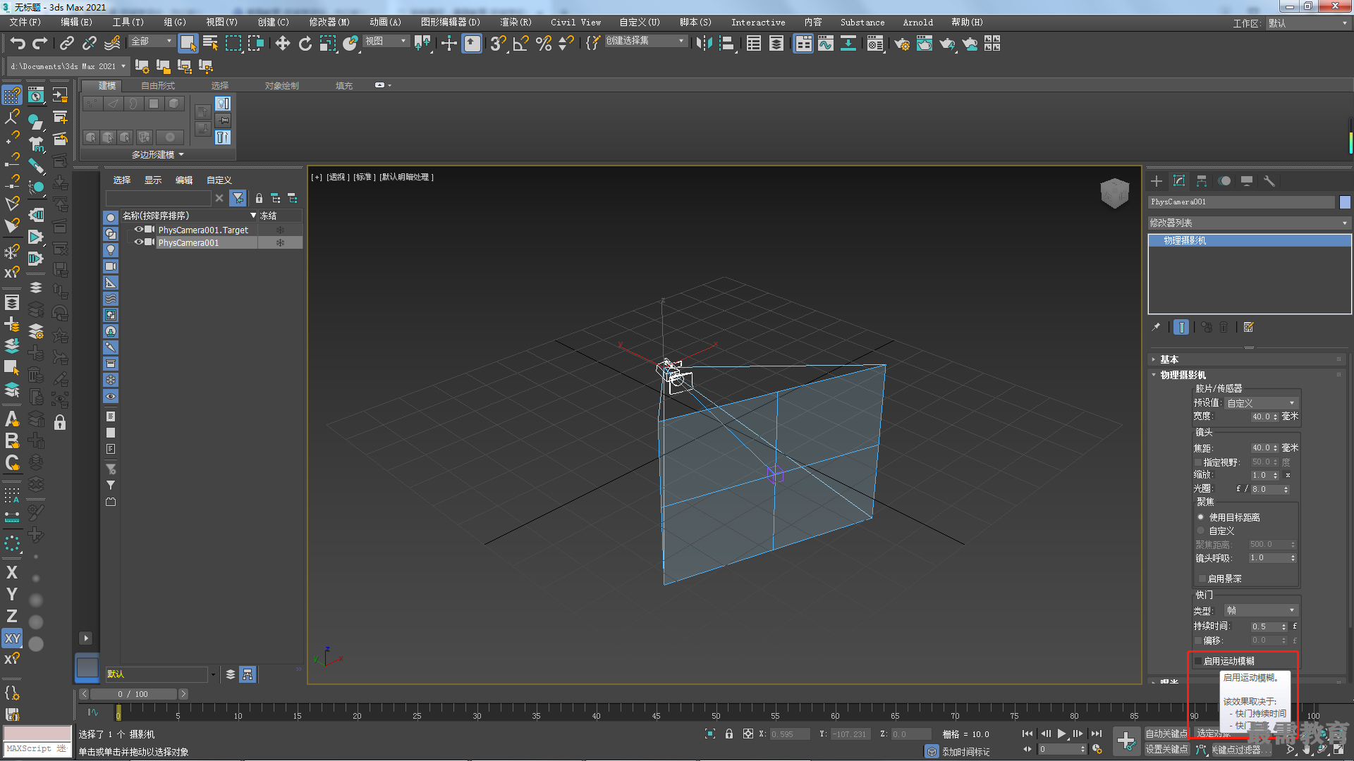Click the PhysCamera001 name field
This screenshot has height=761, width=1354.
1241,202
